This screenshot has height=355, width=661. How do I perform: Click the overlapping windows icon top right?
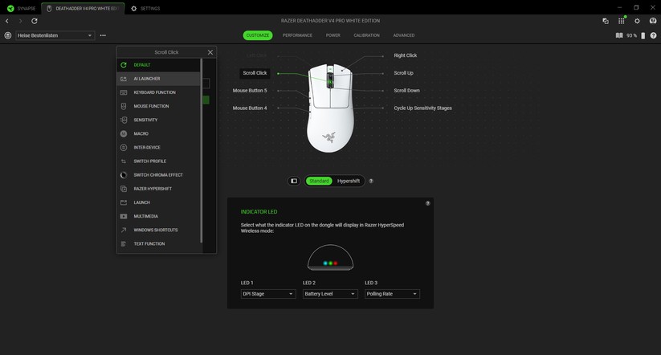click(606, 21)
